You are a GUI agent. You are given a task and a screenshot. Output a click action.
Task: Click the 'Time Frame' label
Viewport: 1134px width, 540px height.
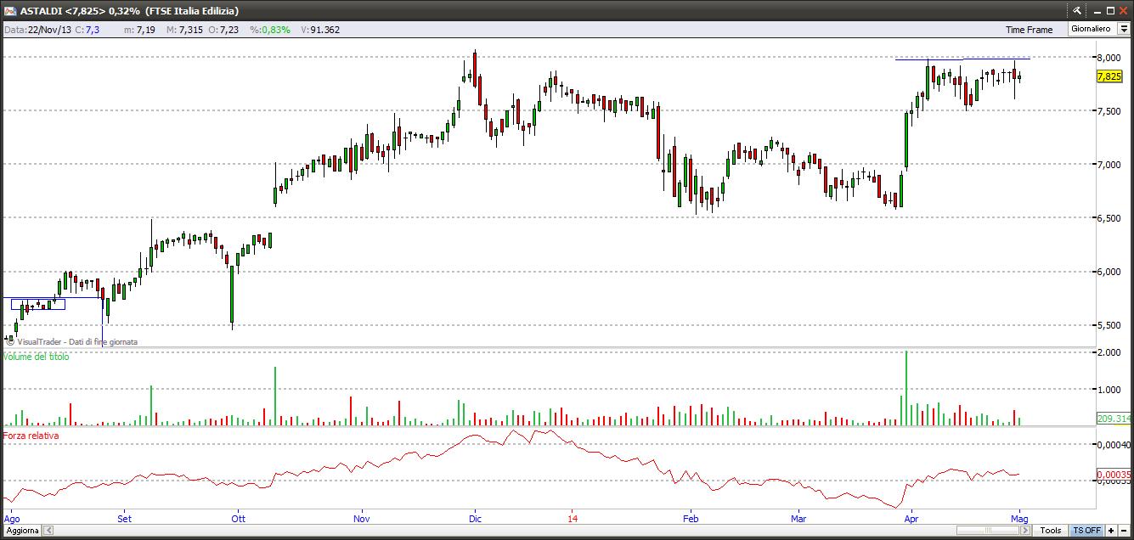point(1029,30)
